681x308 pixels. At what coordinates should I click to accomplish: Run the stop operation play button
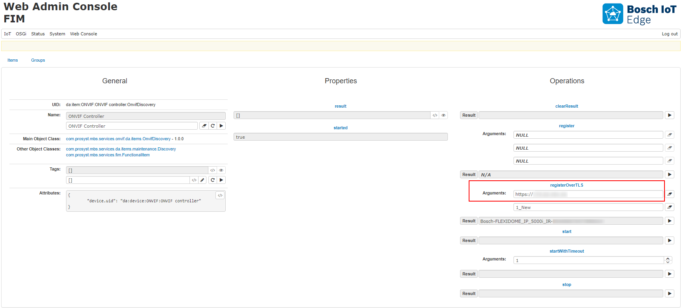coord(669,293)
